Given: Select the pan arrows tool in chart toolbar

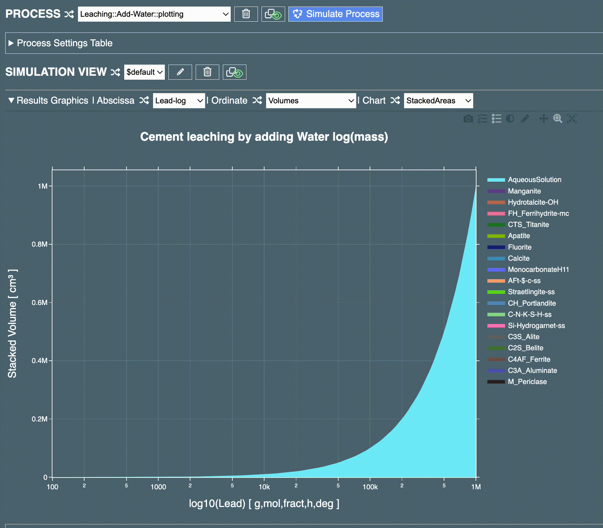Looking at the screenshot, I should coord(543,119).
